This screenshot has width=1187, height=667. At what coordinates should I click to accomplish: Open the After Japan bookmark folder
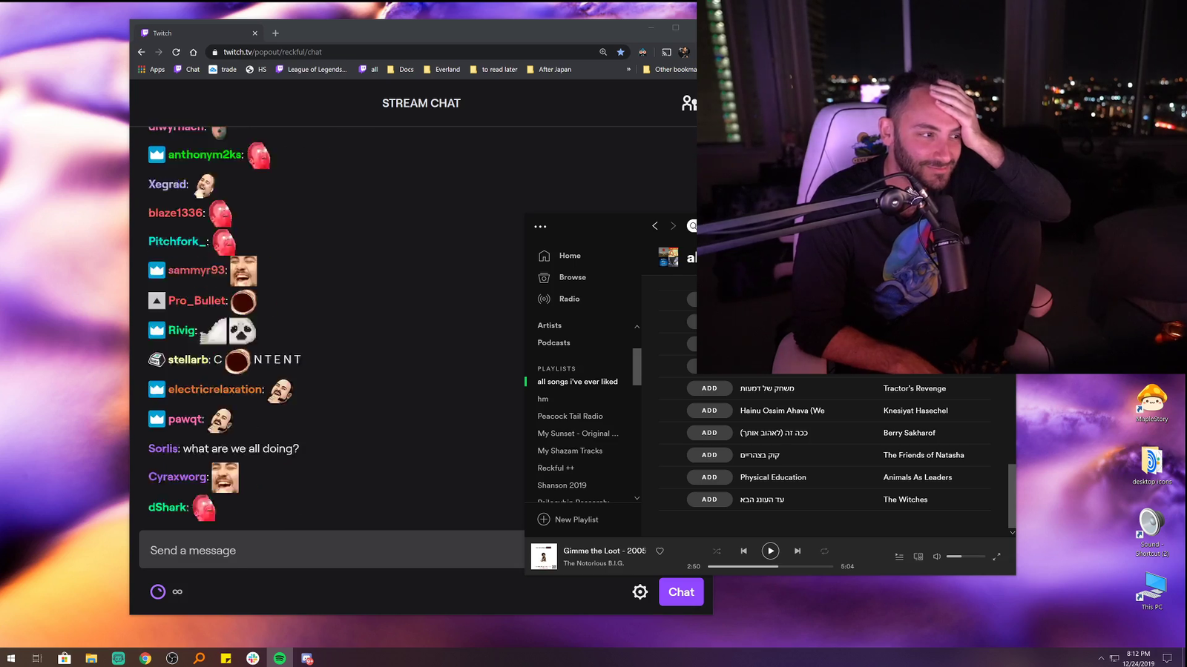pyautogui.click(x=549, y=70)
